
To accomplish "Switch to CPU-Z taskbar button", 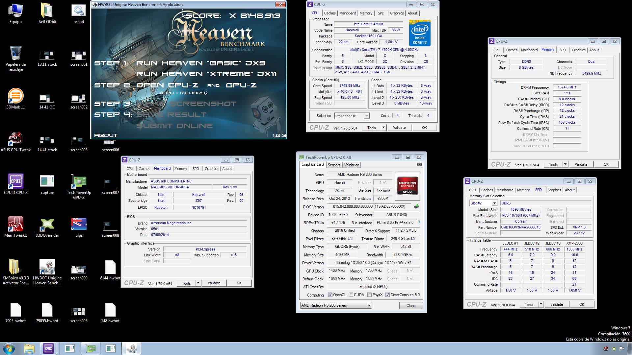I will [48, 348].
